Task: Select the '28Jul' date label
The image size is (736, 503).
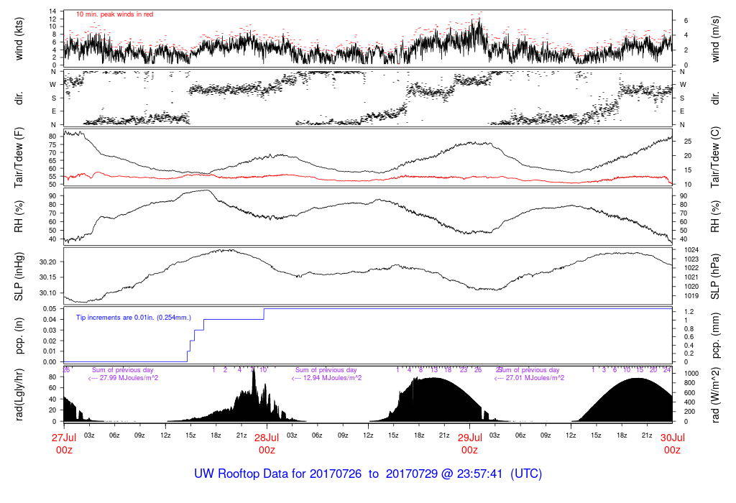Action: 267,438
